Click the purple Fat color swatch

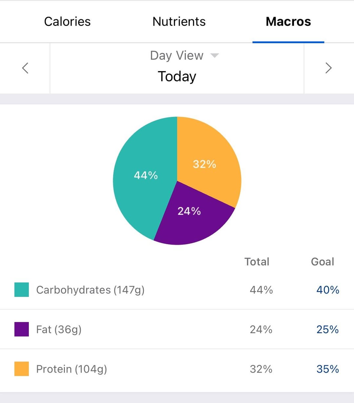[22, 329]
